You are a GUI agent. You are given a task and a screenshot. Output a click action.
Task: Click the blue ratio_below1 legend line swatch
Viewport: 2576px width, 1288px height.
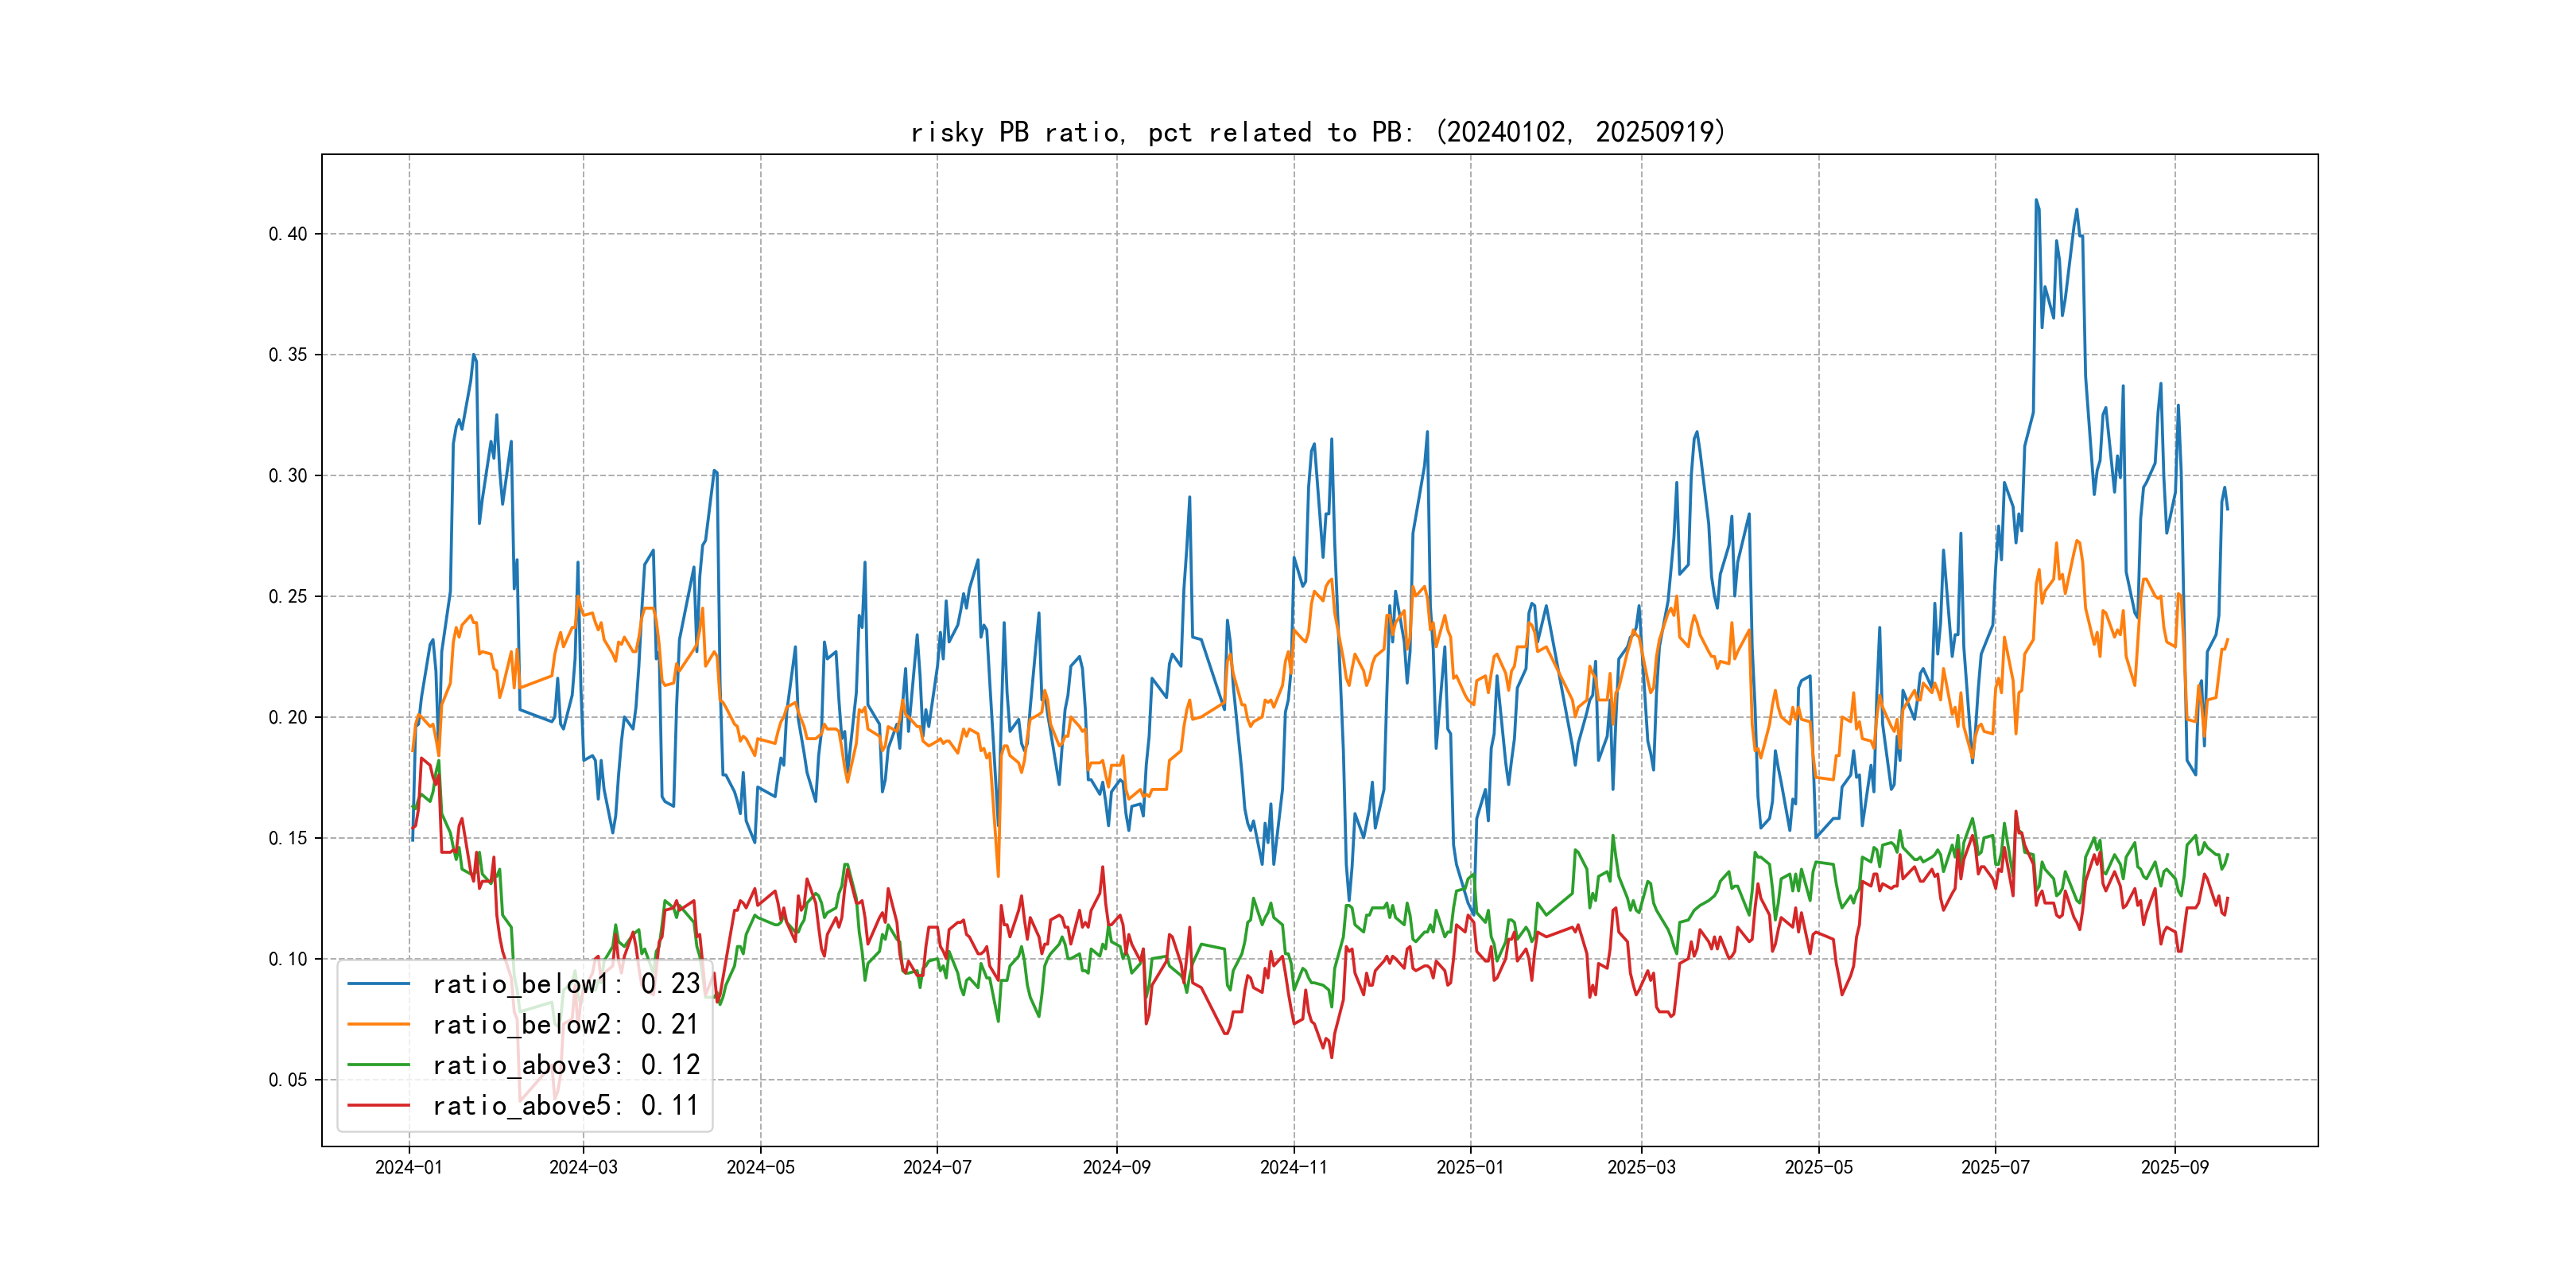pyautogui.click(x=378, y=984)
